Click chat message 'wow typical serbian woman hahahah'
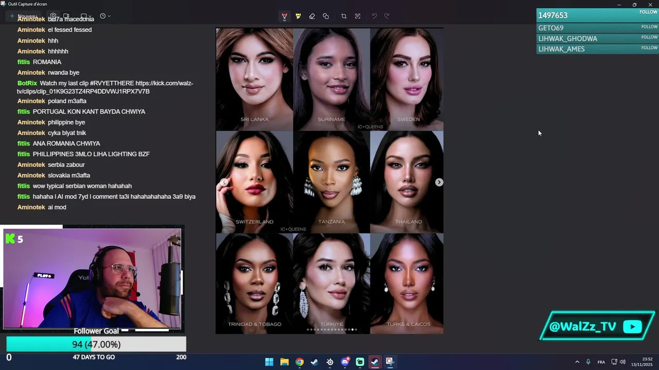The image size is (659, 370). (82, 186)
